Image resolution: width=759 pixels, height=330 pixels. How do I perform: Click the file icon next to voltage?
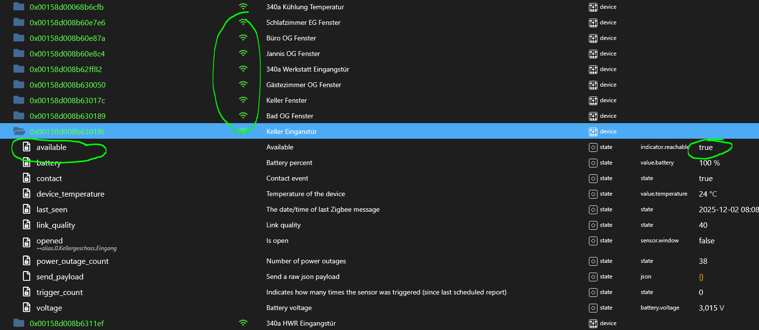coord(27,308)
